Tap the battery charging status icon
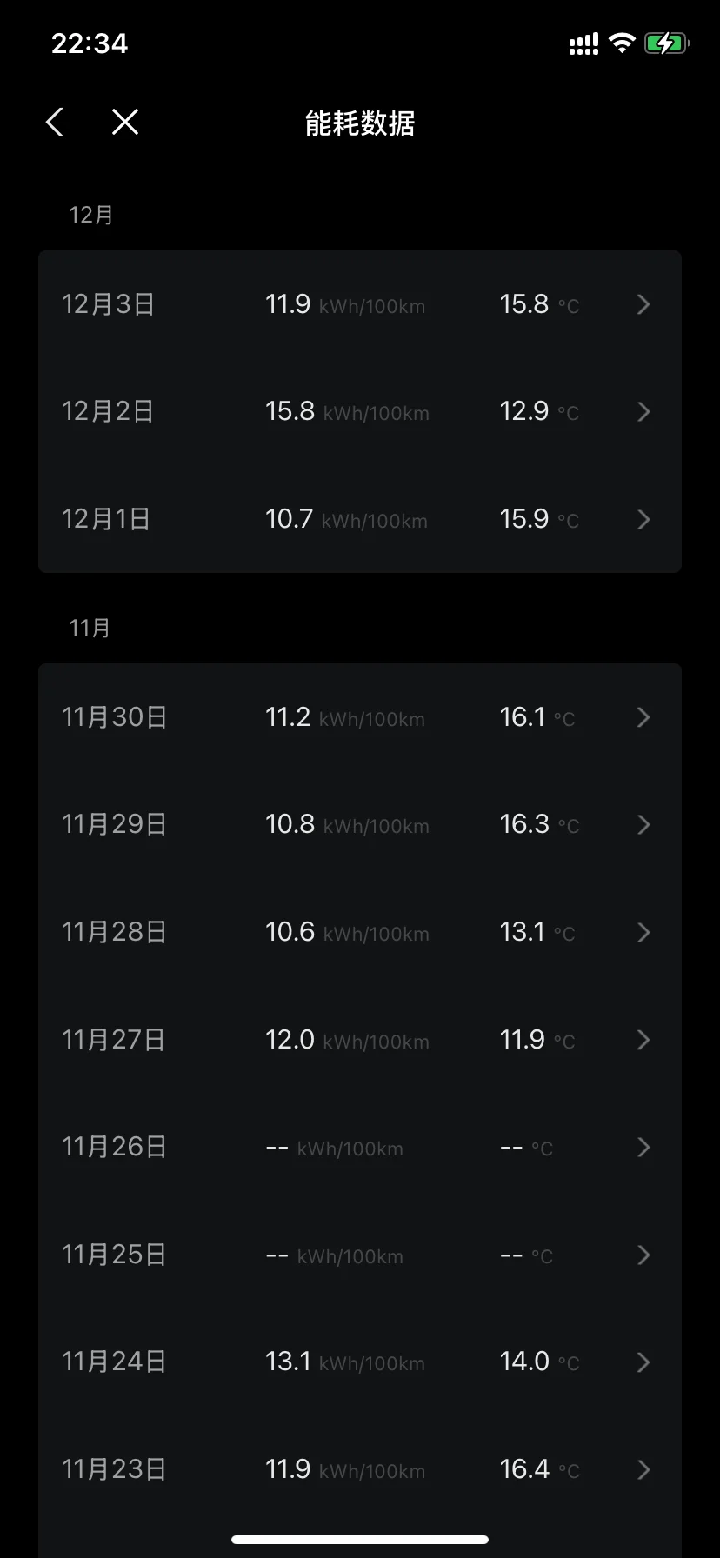This screenshot has width=720, height=1558. click(667, 43)
